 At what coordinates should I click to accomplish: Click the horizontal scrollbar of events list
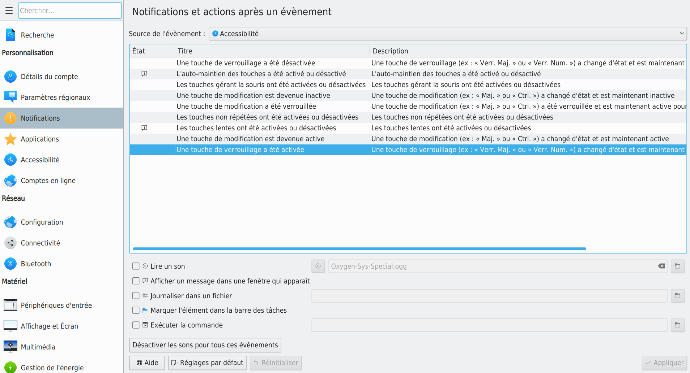tap(359, 248)
